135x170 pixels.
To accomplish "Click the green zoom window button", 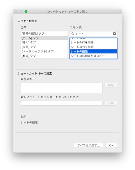I will click(x=26, y=11).
